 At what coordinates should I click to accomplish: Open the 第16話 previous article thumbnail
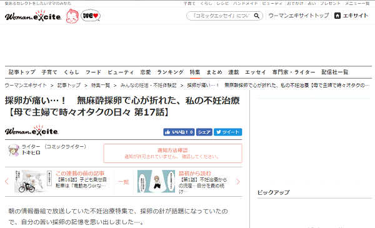coord(33,181)
